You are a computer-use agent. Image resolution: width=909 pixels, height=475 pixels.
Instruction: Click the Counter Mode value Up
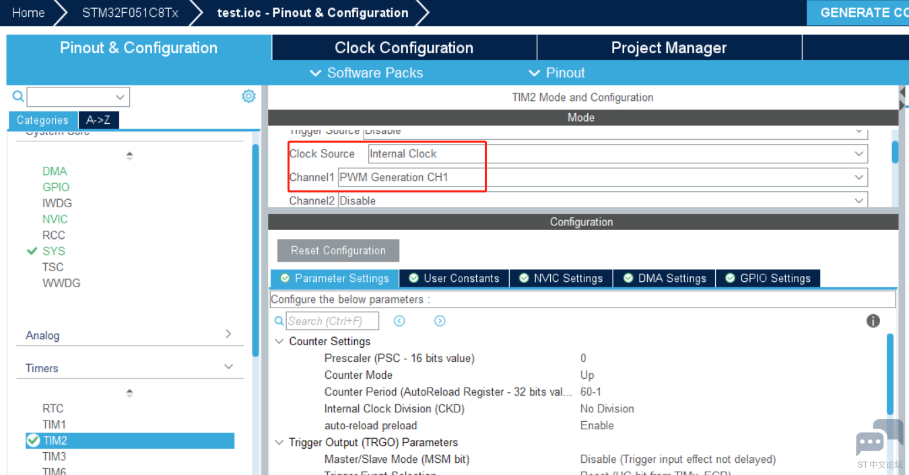point(587,375)
